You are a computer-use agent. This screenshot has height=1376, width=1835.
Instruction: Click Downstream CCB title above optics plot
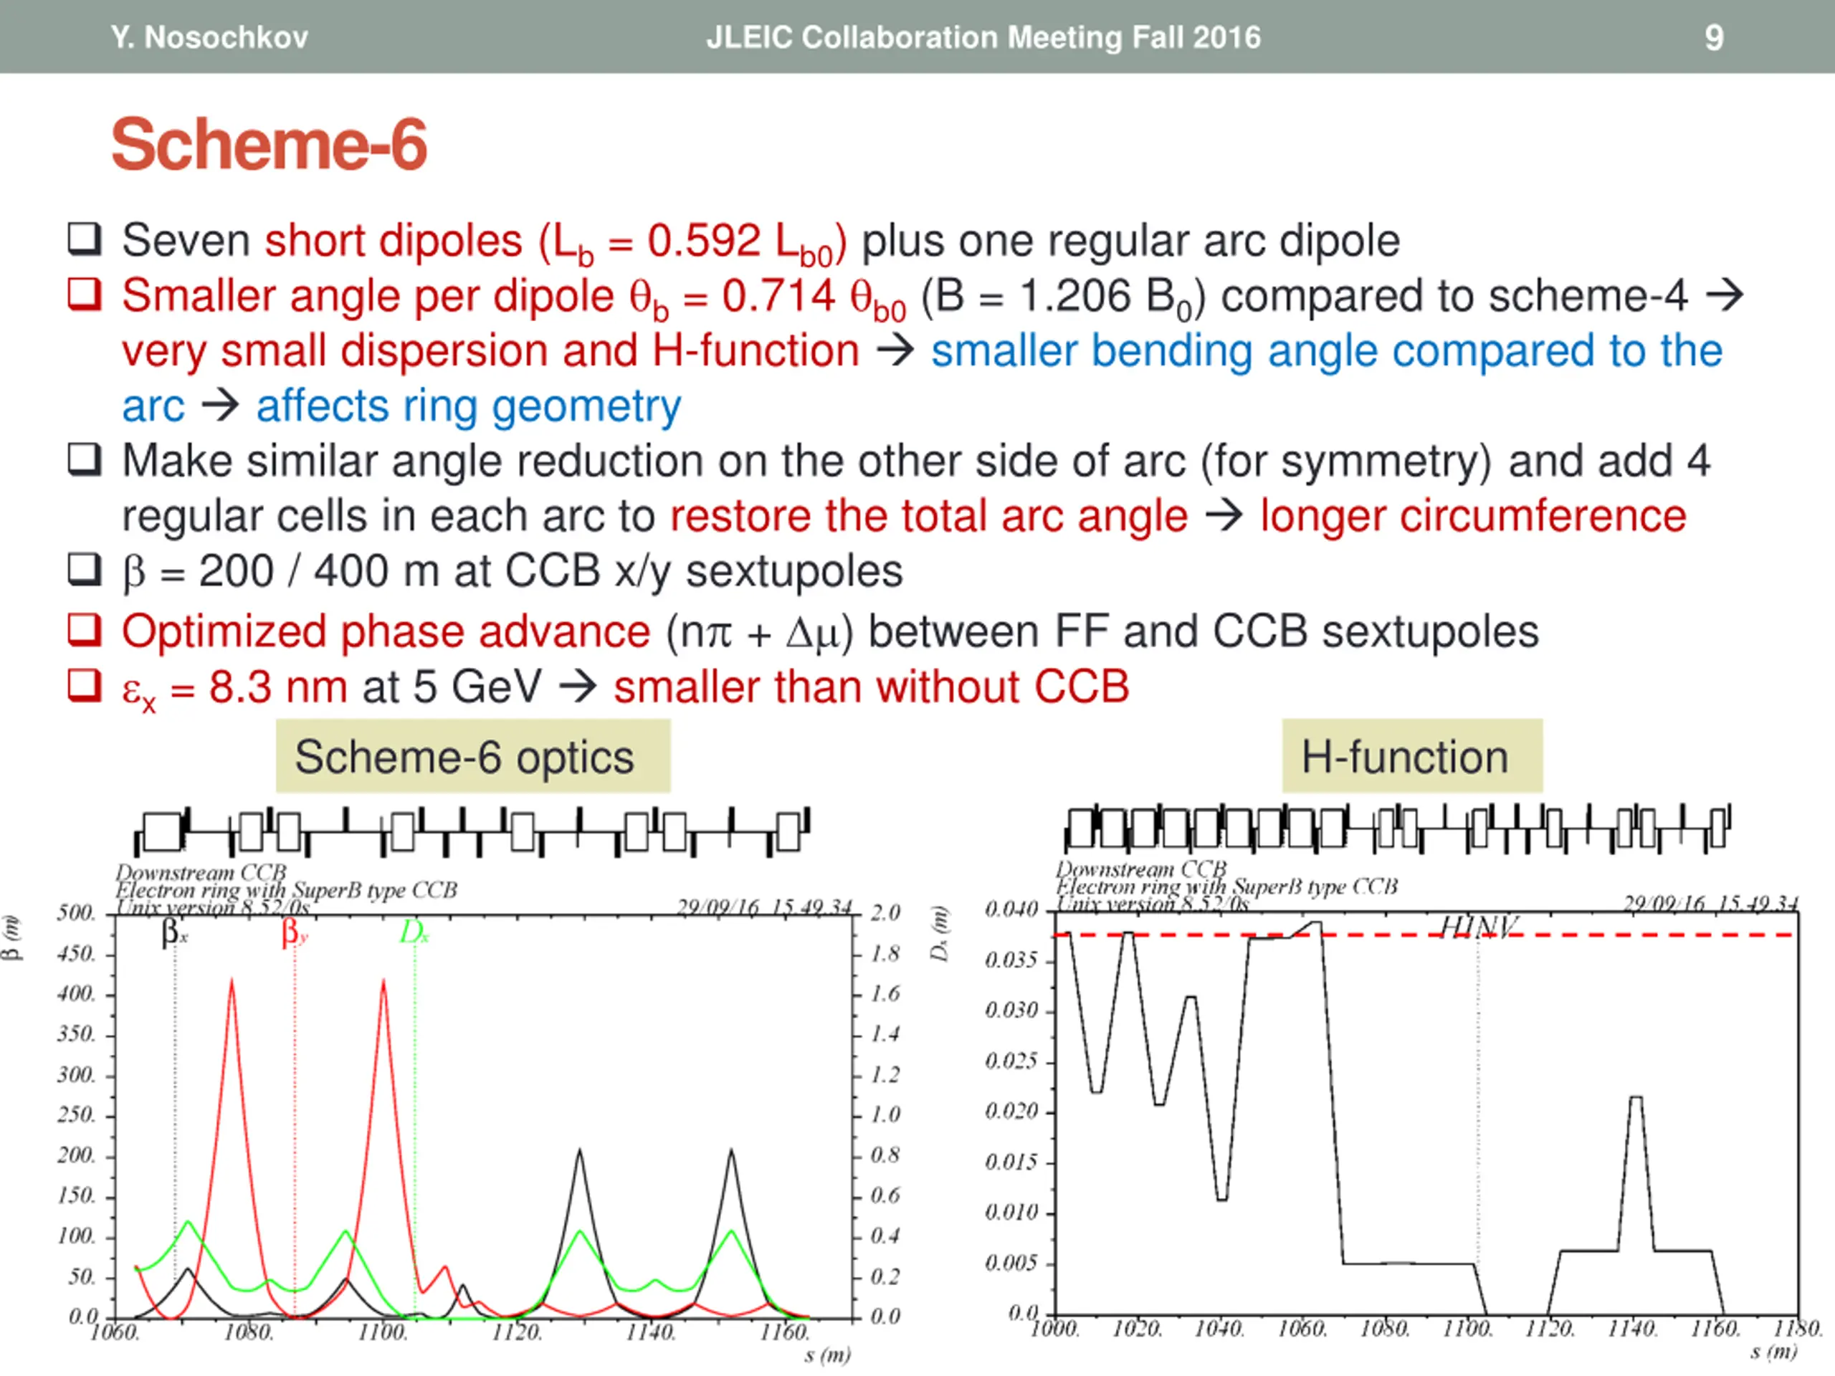pyautogui.click(x=201, y=873)
